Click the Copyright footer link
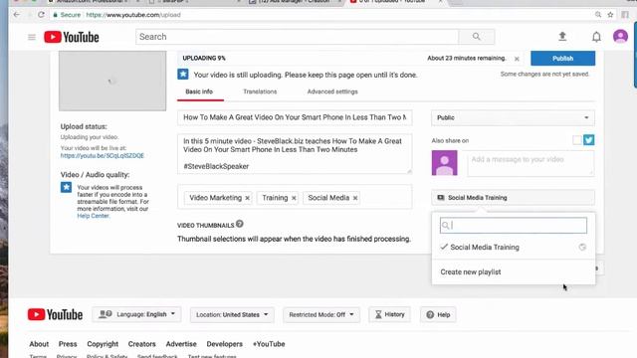Viewport: 637px width, 358px height. pos(103,344)
